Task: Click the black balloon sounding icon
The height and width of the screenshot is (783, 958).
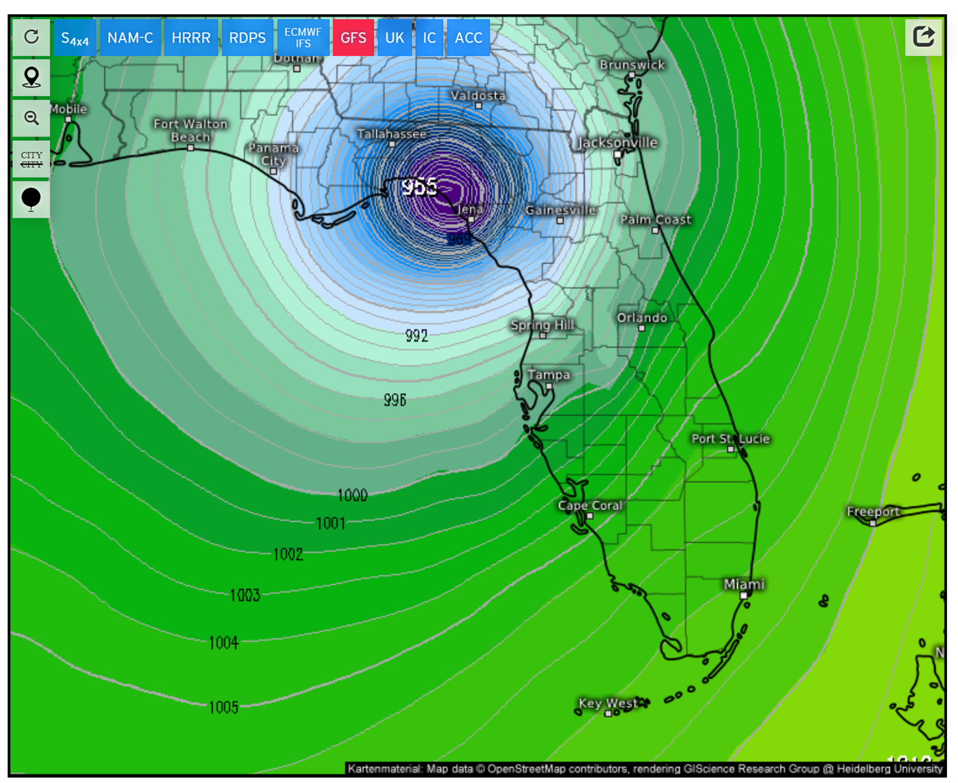Action: [31, 199]
